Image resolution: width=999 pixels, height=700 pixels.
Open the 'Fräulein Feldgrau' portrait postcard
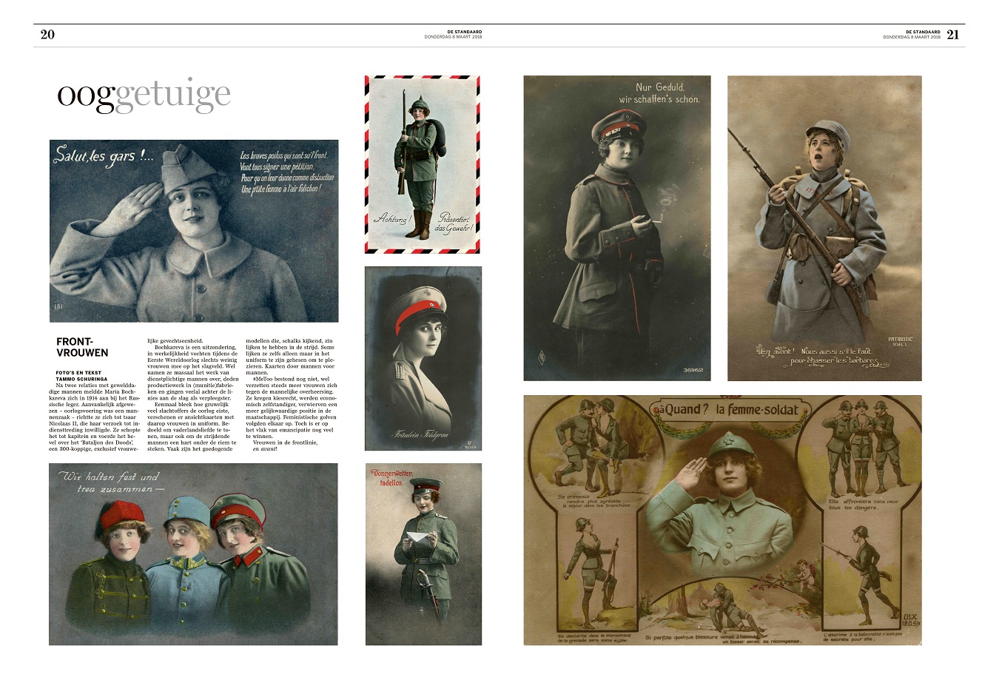423,358
